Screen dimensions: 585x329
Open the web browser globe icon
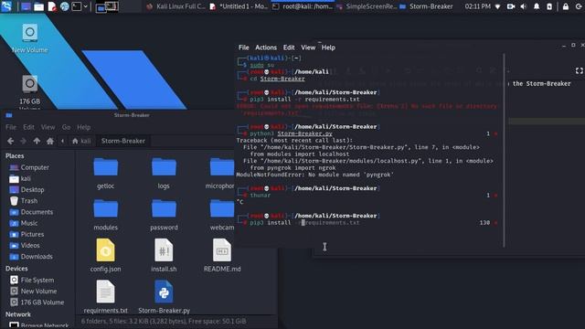tap(65, 6)
